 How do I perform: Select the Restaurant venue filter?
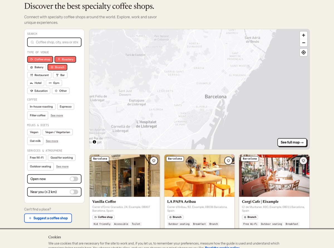39,75
